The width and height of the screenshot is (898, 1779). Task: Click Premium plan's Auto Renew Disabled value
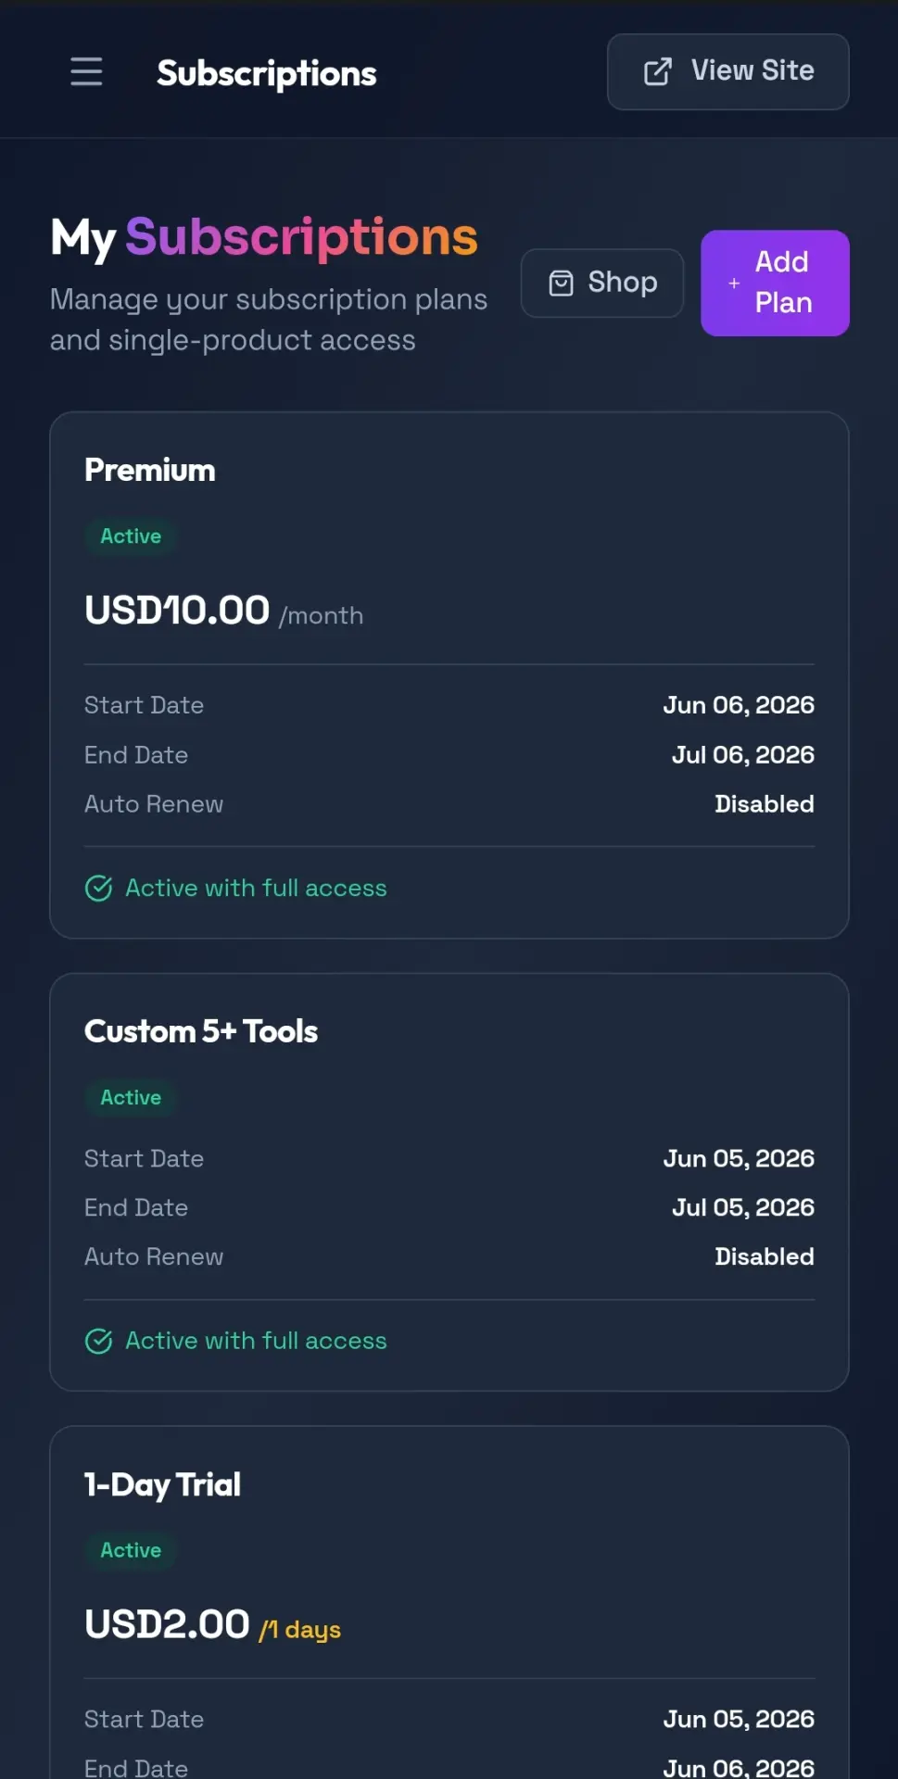click(x=764, y=803)
